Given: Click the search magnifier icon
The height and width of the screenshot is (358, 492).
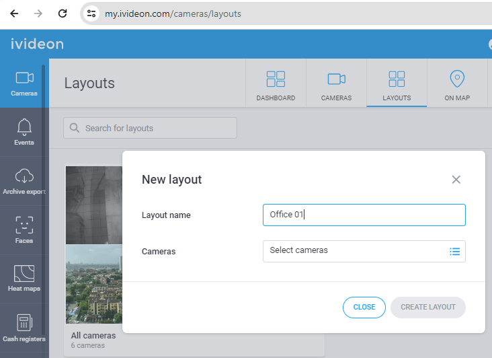Looking at the screenshot, I should [75, 128].
